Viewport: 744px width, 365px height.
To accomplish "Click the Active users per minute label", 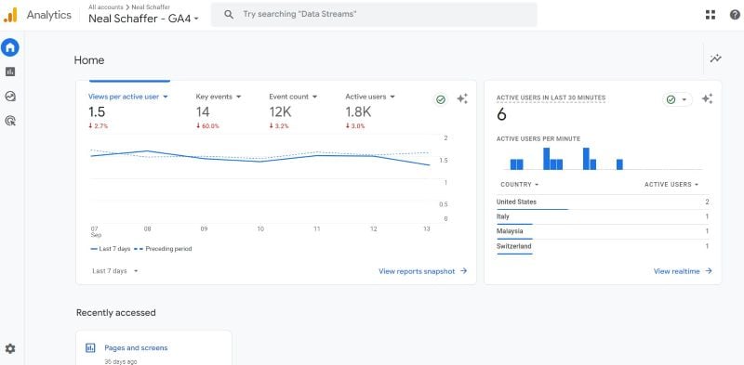I will pos(538,139).
